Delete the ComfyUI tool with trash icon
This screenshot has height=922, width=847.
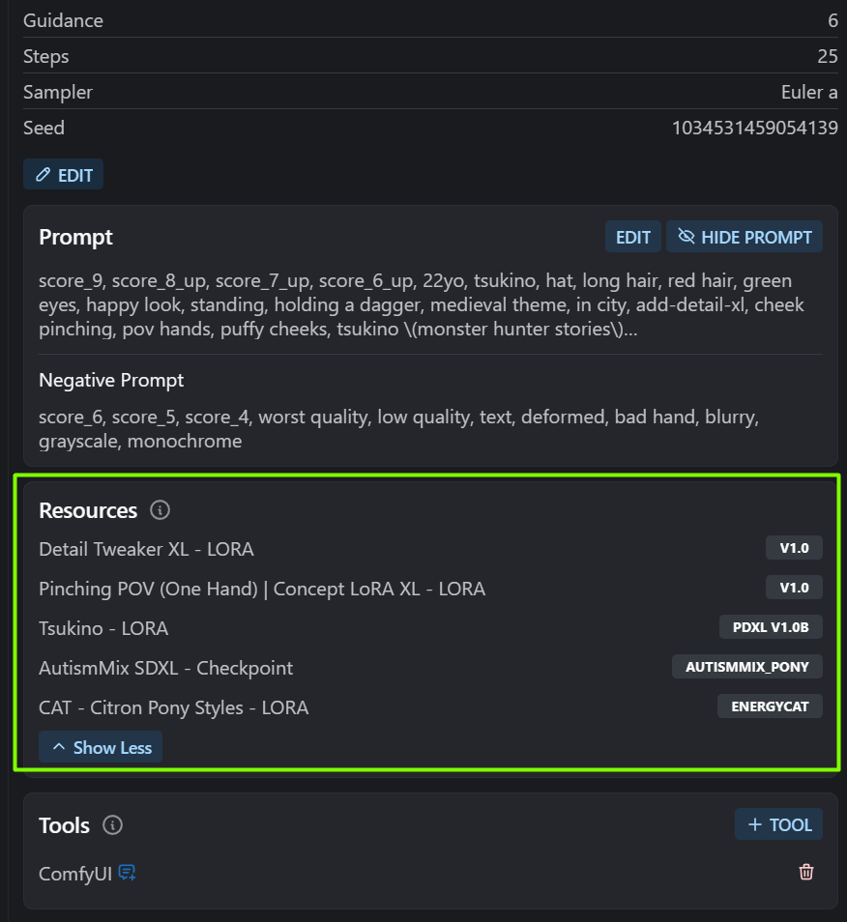pyautogui.click(x=806, y=873)
